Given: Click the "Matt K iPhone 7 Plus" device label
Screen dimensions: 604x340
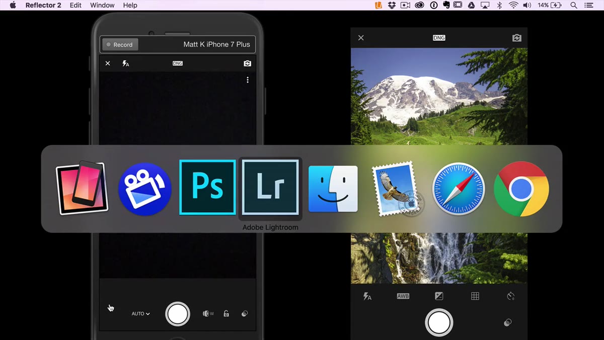Looking at the screenshot, I should point(216,44).
